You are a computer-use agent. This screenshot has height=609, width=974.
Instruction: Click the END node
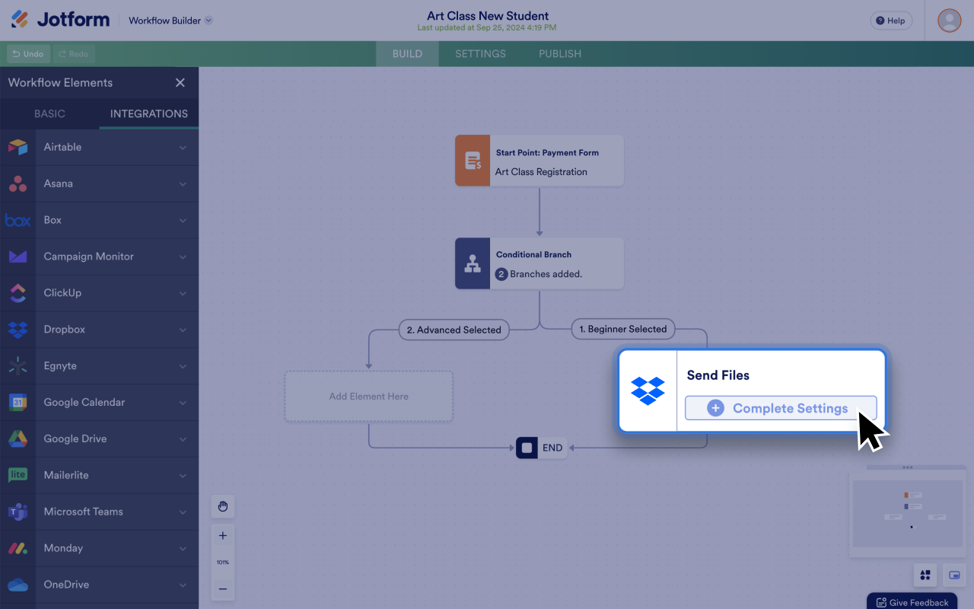click(x=542, y=448)
